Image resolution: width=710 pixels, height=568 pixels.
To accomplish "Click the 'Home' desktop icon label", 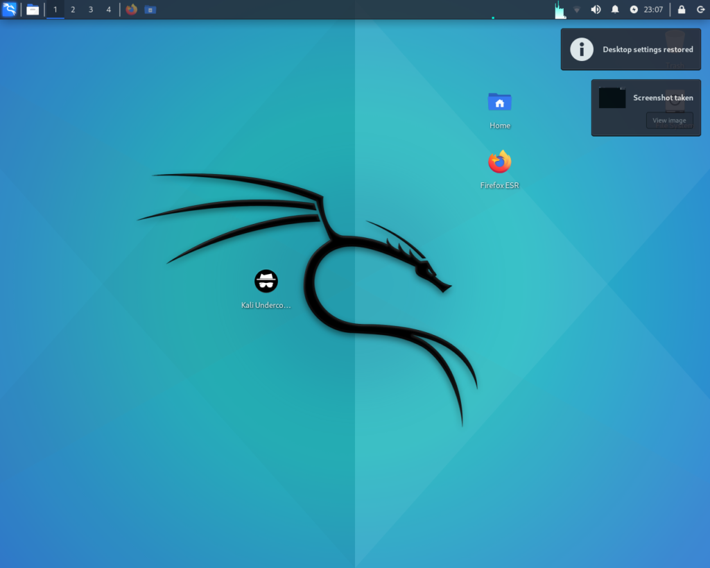I will [x=500, y=126].
